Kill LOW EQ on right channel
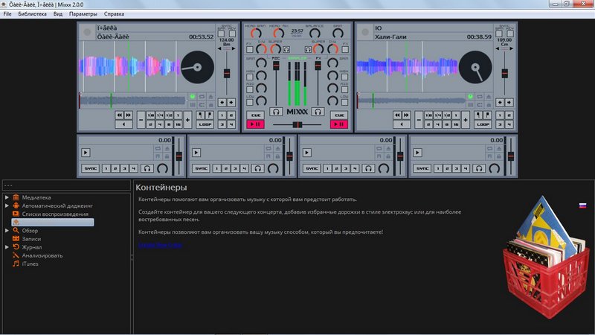 pyautogui.click(x=344, y=102)
